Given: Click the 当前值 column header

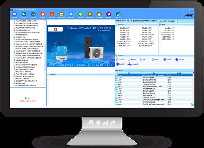Looking at the screenshot, I should tap(179, 73).
